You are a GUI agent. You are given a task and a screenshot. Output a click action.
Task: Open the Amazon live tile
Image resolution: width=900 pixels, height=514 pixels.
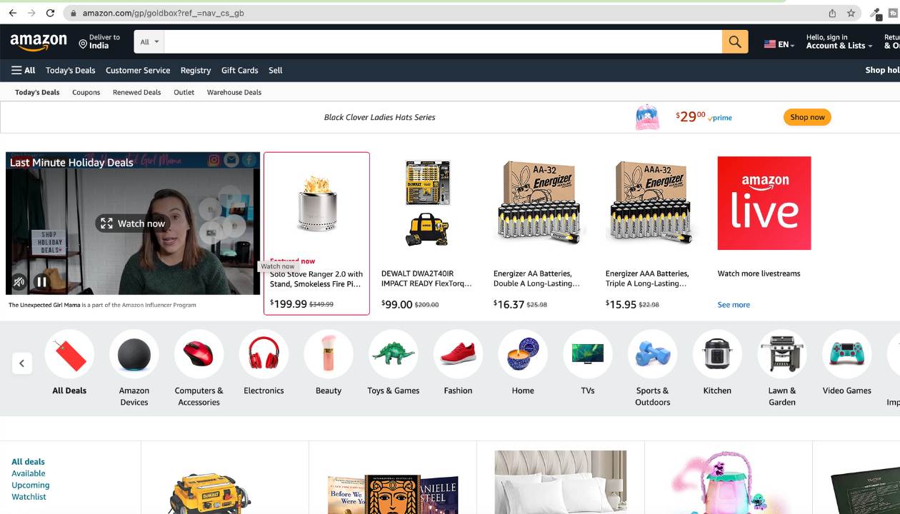764,203
